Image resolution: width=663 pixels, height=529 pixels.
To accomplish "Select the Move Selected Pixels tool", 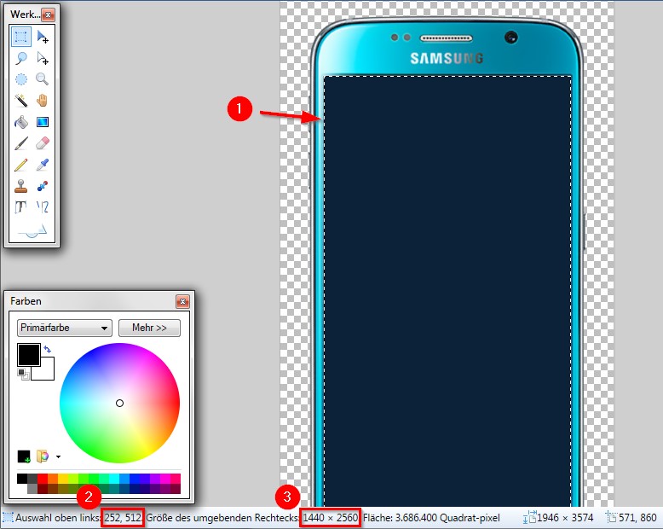I will (43, 37).
